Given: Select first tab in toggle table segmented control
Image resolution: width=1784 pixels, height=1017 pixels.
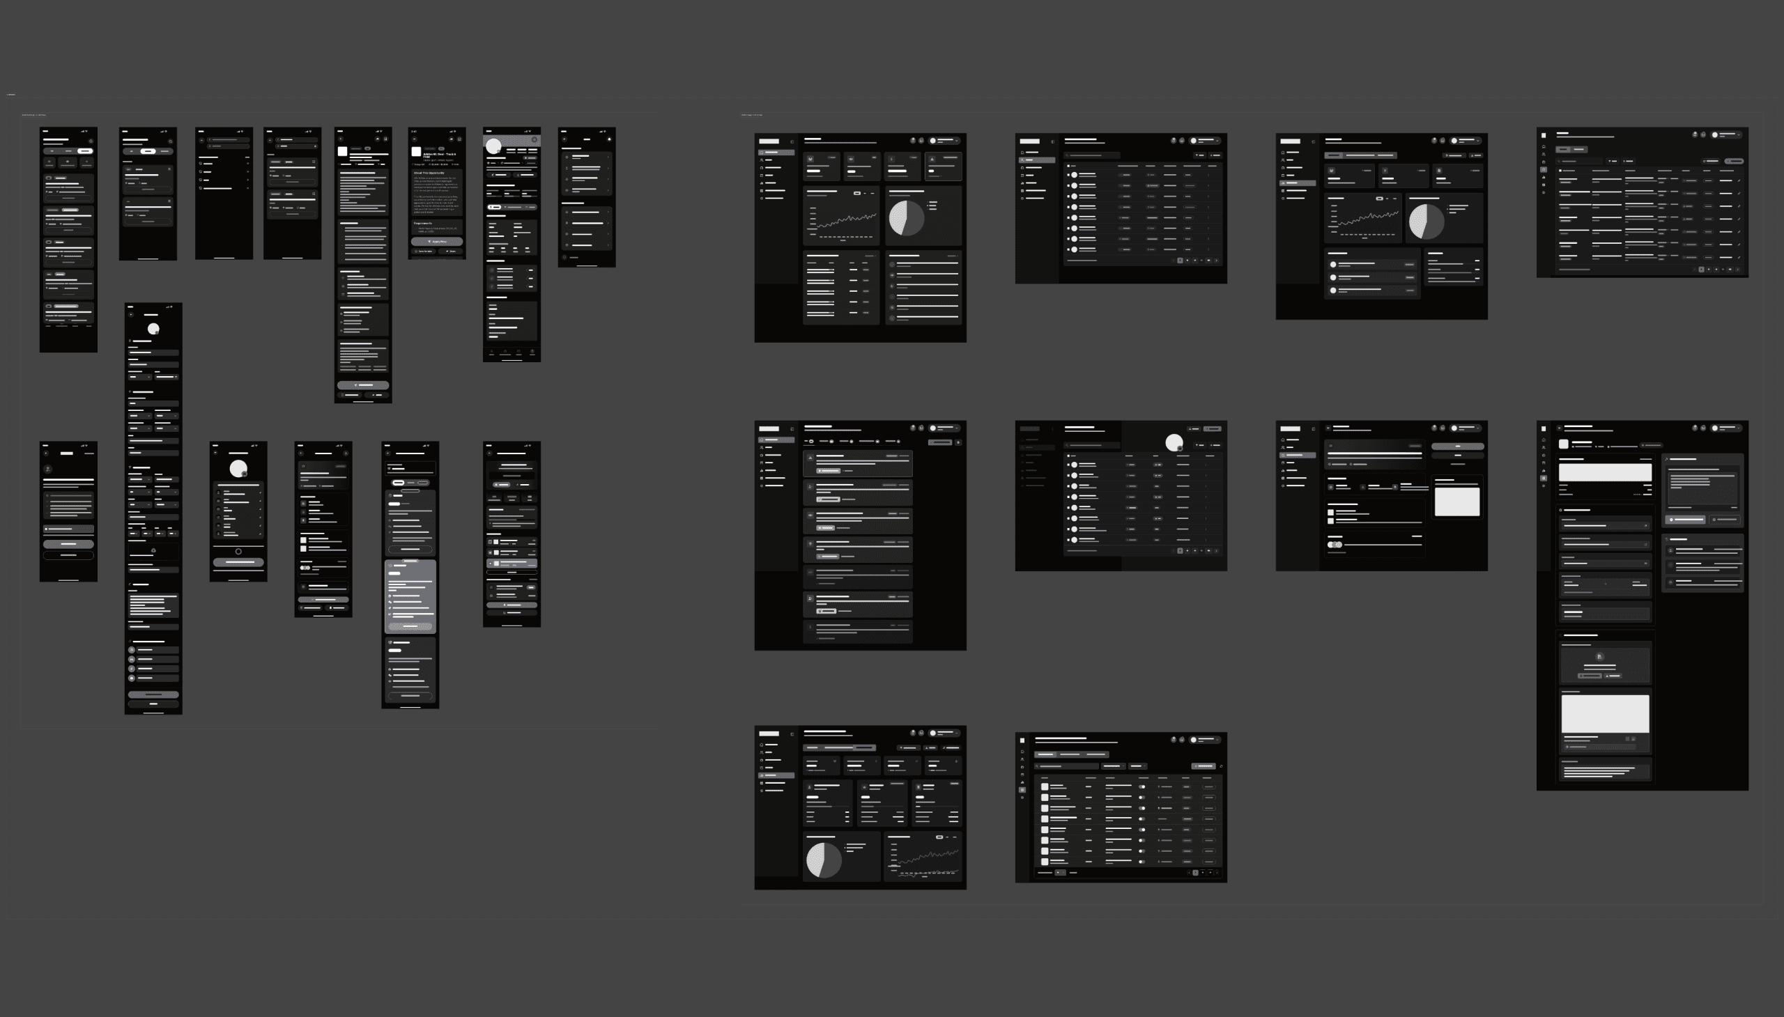Looking at the screenshot, I should click(1046, 755).
